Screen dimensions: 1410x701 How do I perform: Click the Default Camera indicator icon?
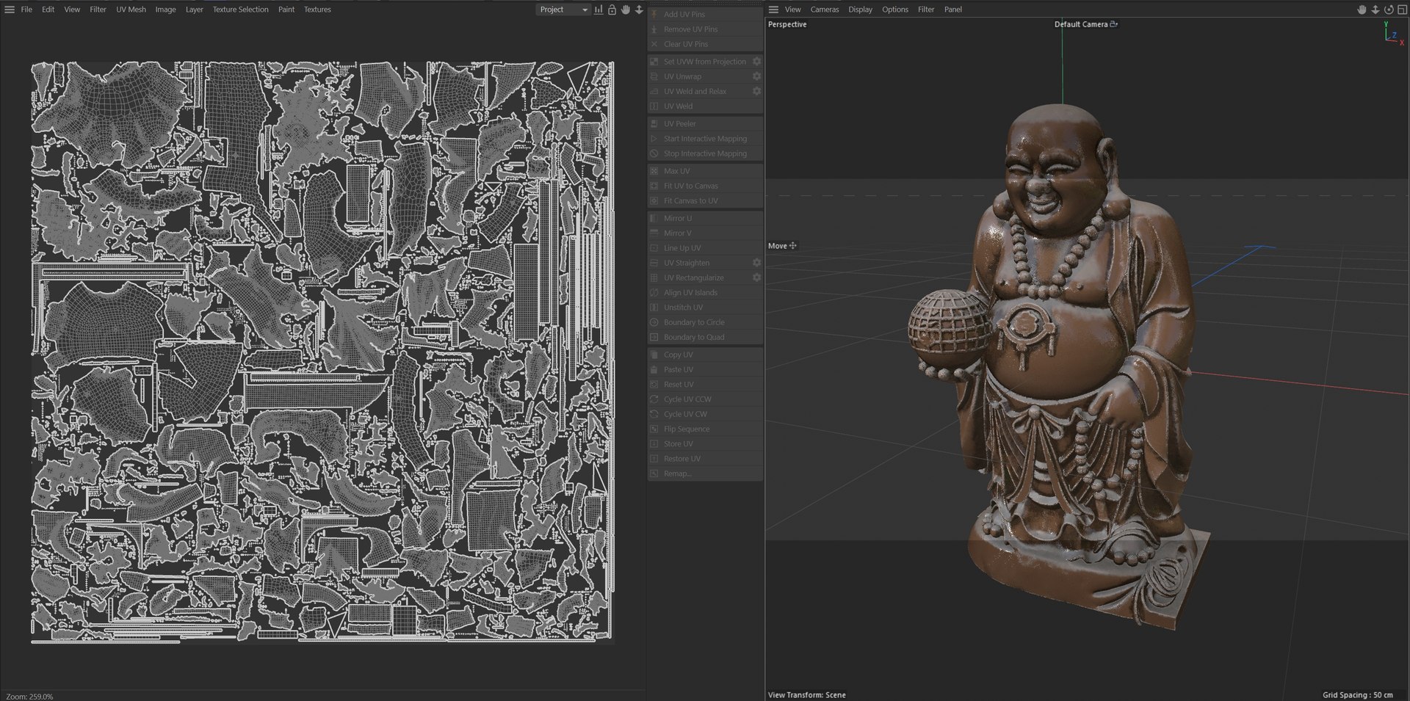point(1114,24)
